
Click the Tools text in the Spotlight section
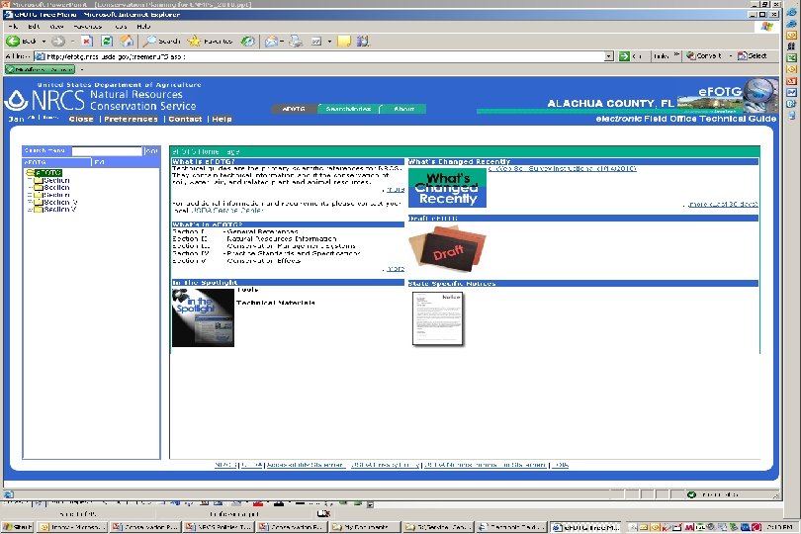tap(248, 290)
